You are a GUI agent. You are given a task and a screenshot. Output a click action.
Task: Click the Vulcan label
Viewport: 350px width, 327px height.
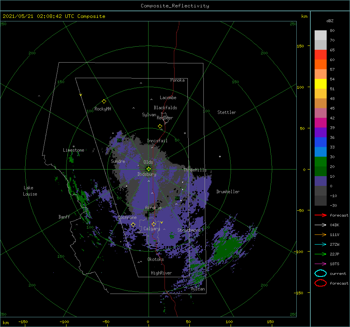point(198,289)
